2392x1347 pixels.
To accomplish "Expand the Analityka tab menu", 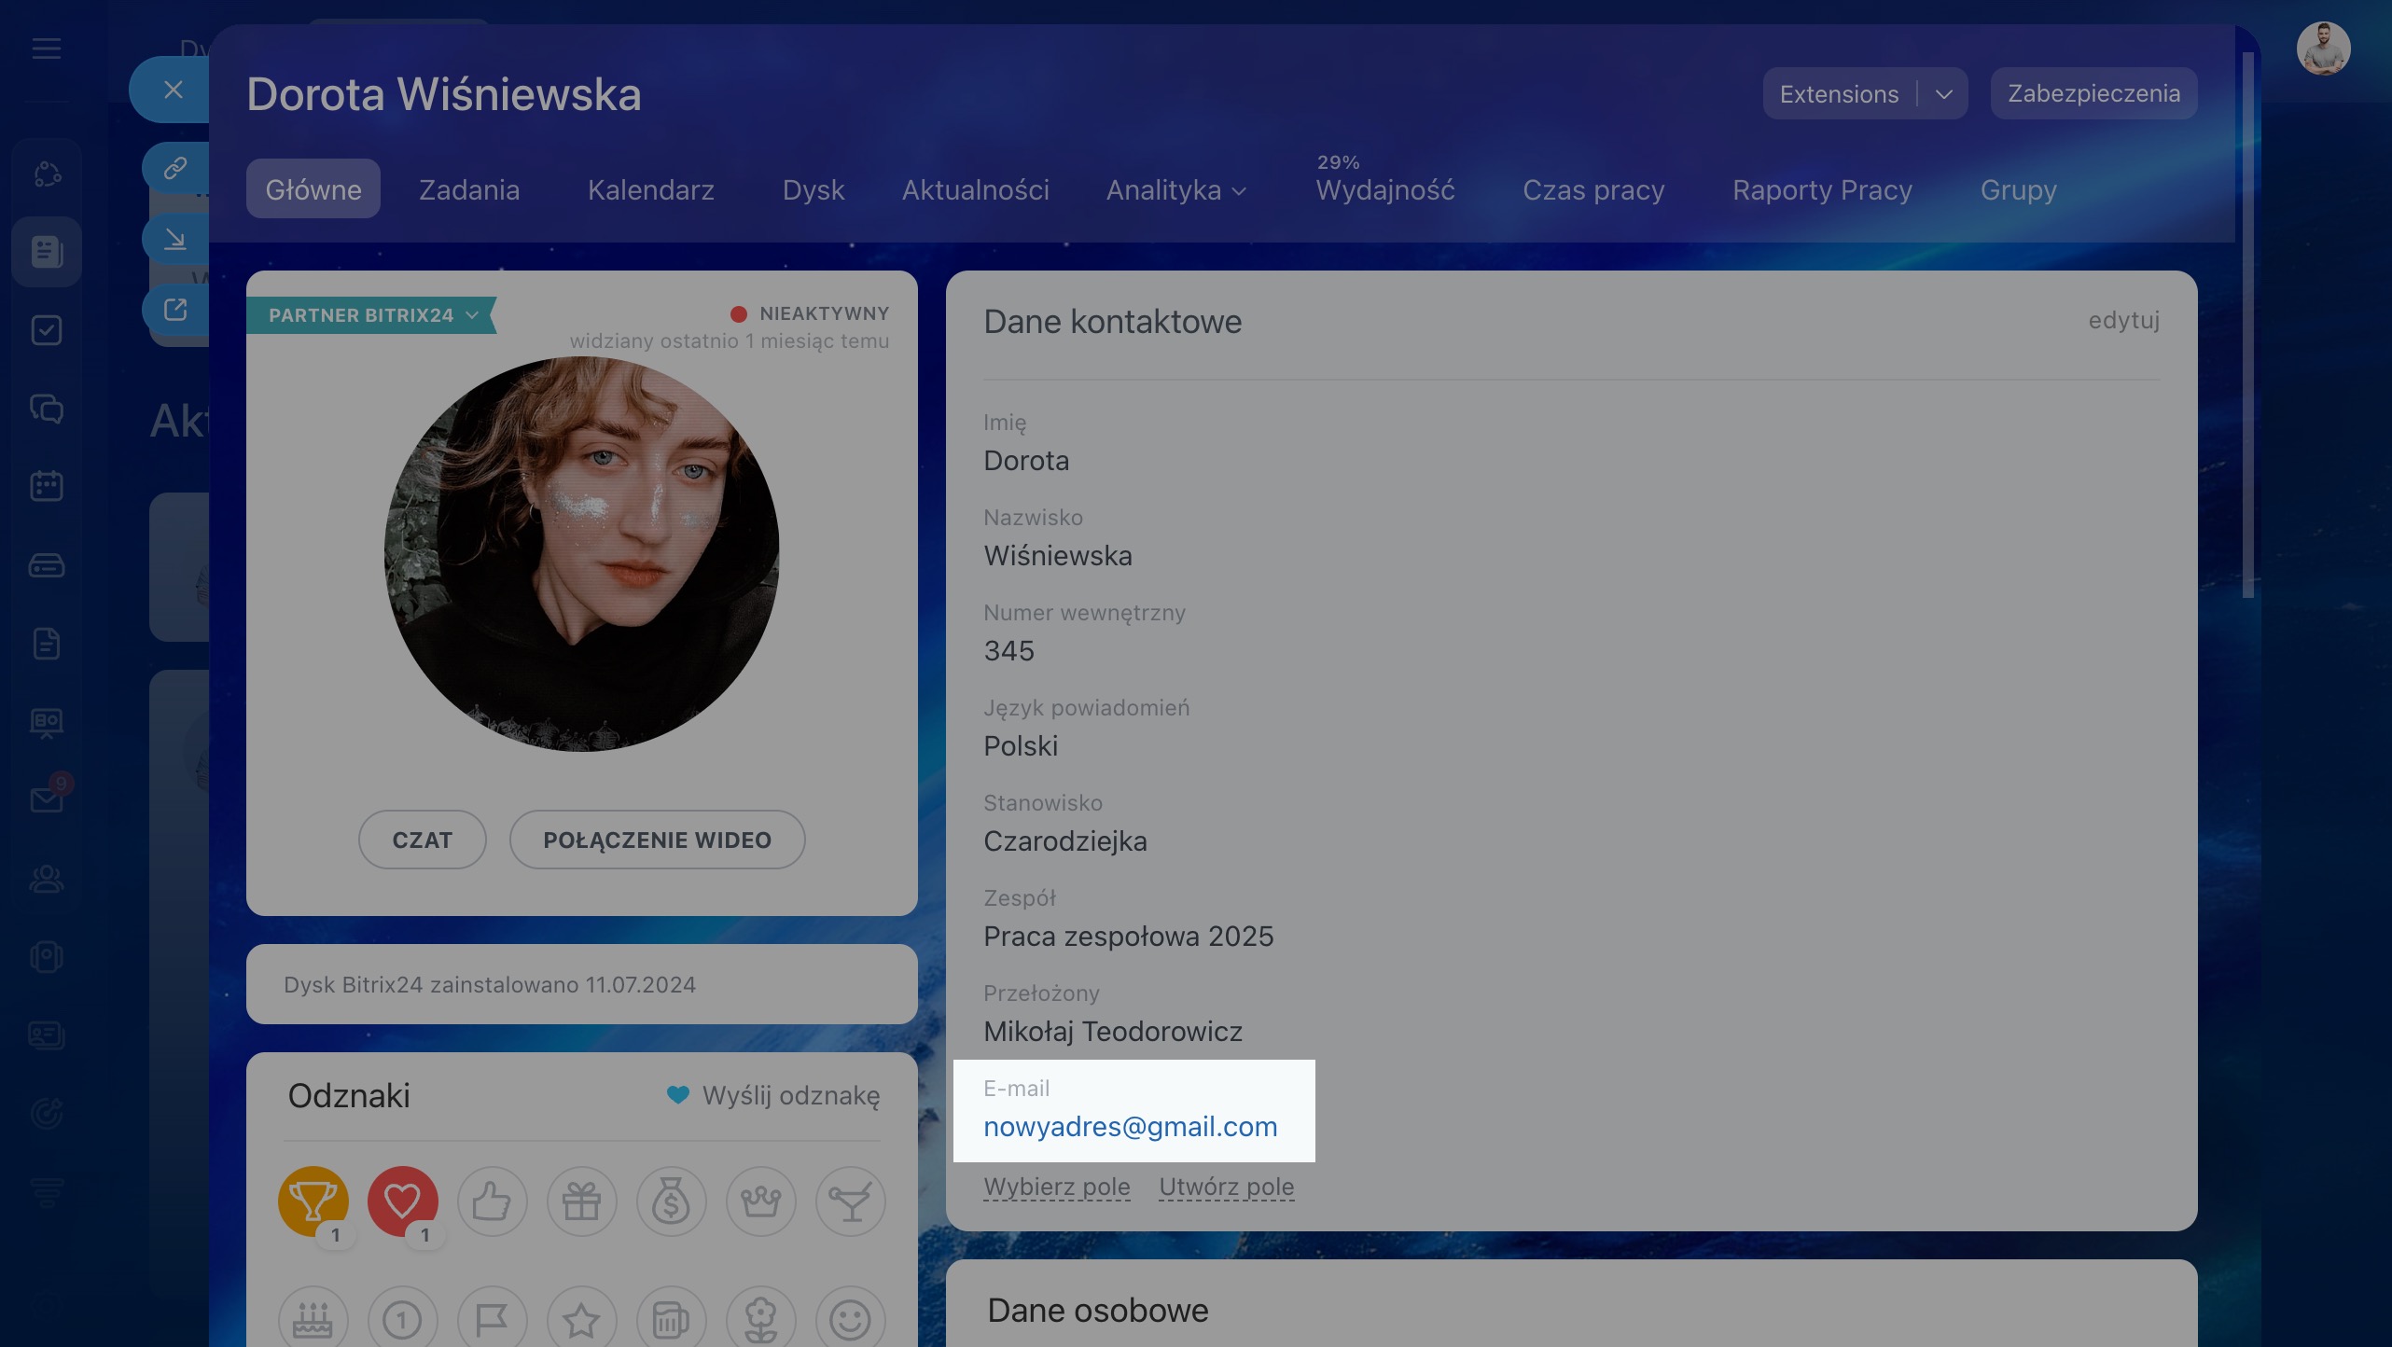I will tap(1176, 190).
